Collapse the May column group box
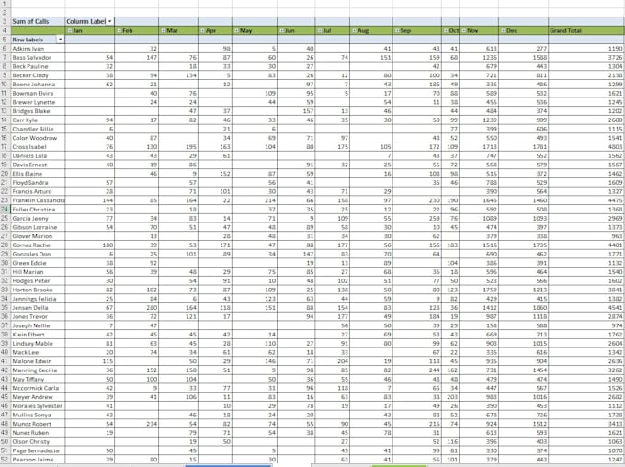 [x=236, y=30]
